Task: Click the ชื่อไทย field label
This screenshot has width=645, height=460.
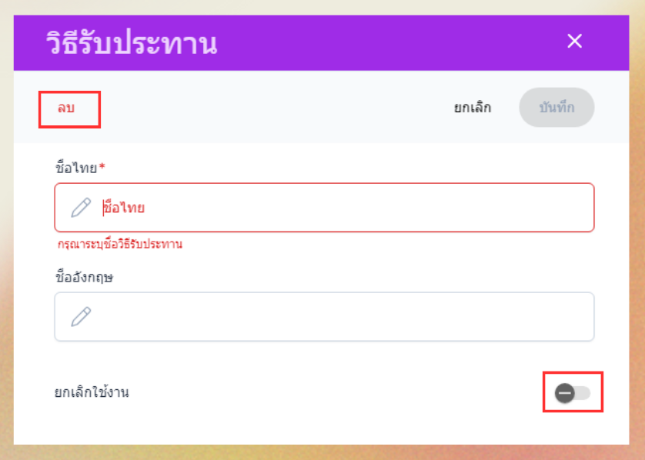Action: click(x=76, y=168)
